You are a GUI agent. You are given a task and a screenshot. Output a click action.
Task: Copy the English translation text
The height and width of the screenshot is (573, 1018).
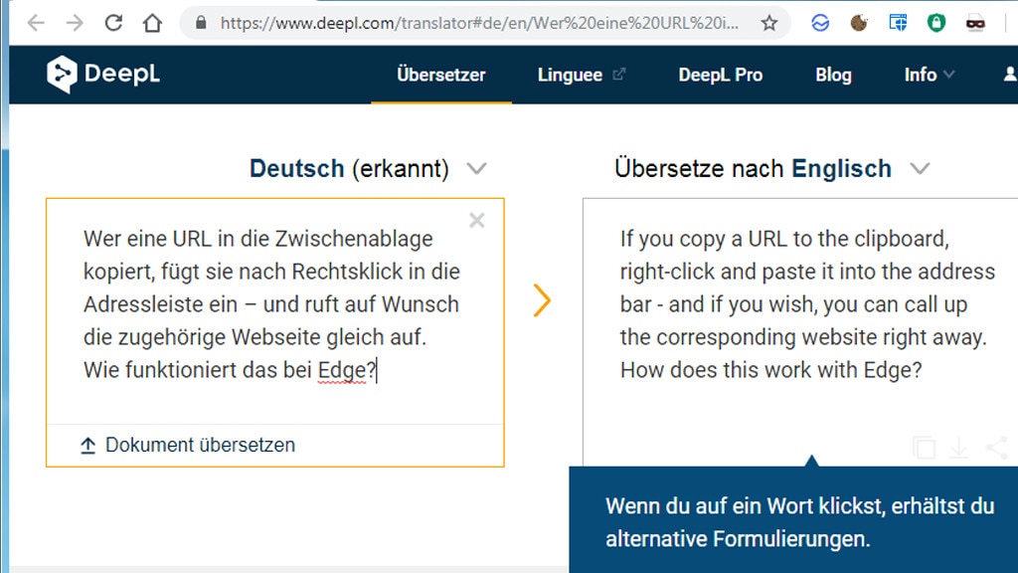pos(924,448)
